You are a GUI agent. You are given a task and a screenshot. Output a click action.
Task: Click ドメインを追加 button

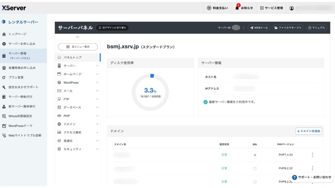click(309, 131)
